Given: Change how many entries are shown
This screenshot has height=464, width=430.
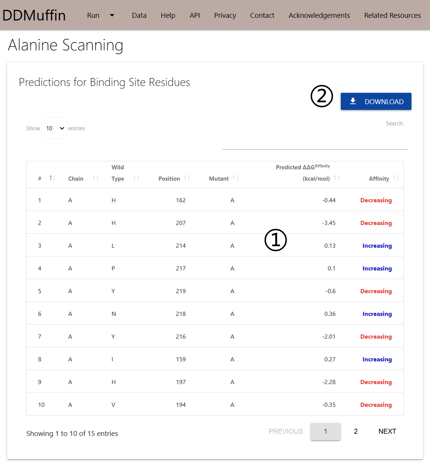Looking at the screenshot, I should tap(54, 128).
